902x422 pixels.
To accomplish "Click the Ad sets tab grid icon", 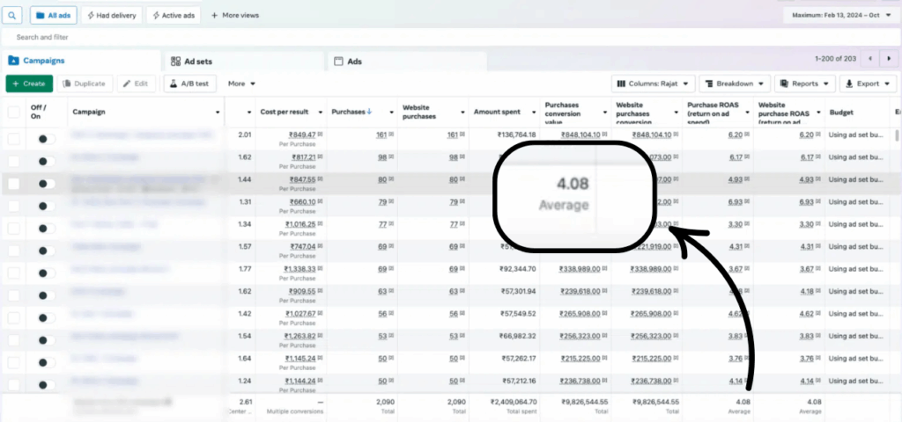I will [175, 62].
